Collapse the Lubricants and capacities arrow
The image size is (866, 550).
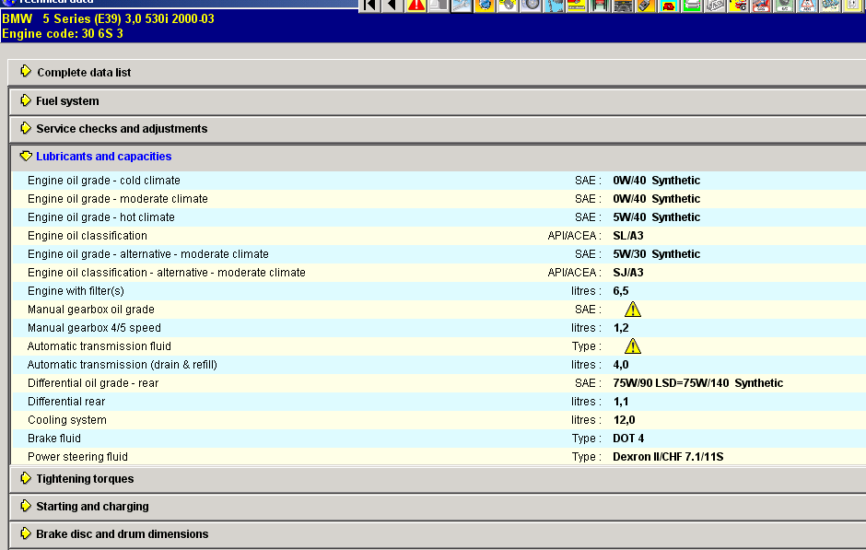[26, 156]
